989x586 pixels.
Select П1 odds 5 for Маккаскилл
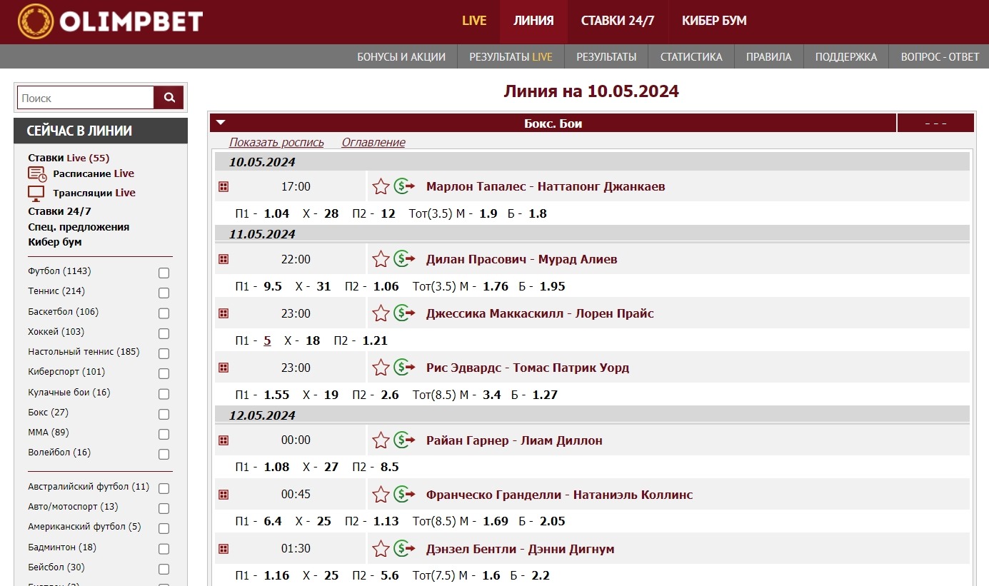267,340
